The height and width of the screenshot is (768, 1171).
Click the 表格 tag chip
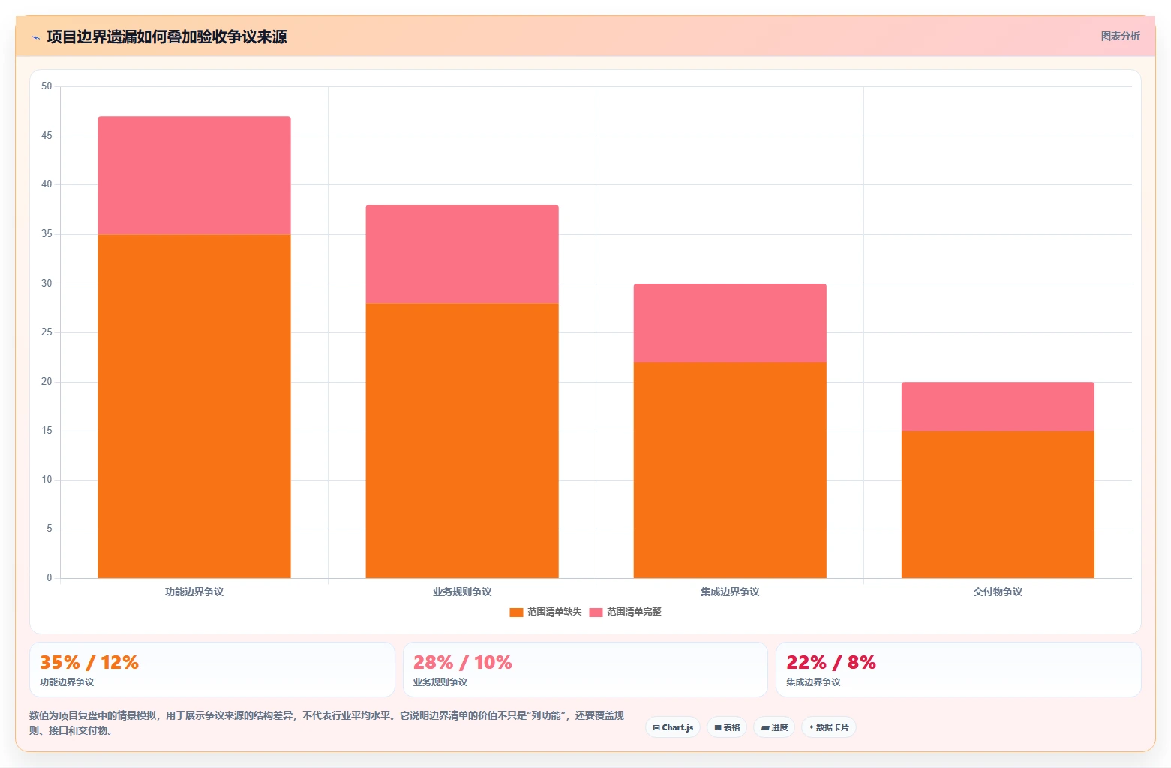click(x=727, y=727)
